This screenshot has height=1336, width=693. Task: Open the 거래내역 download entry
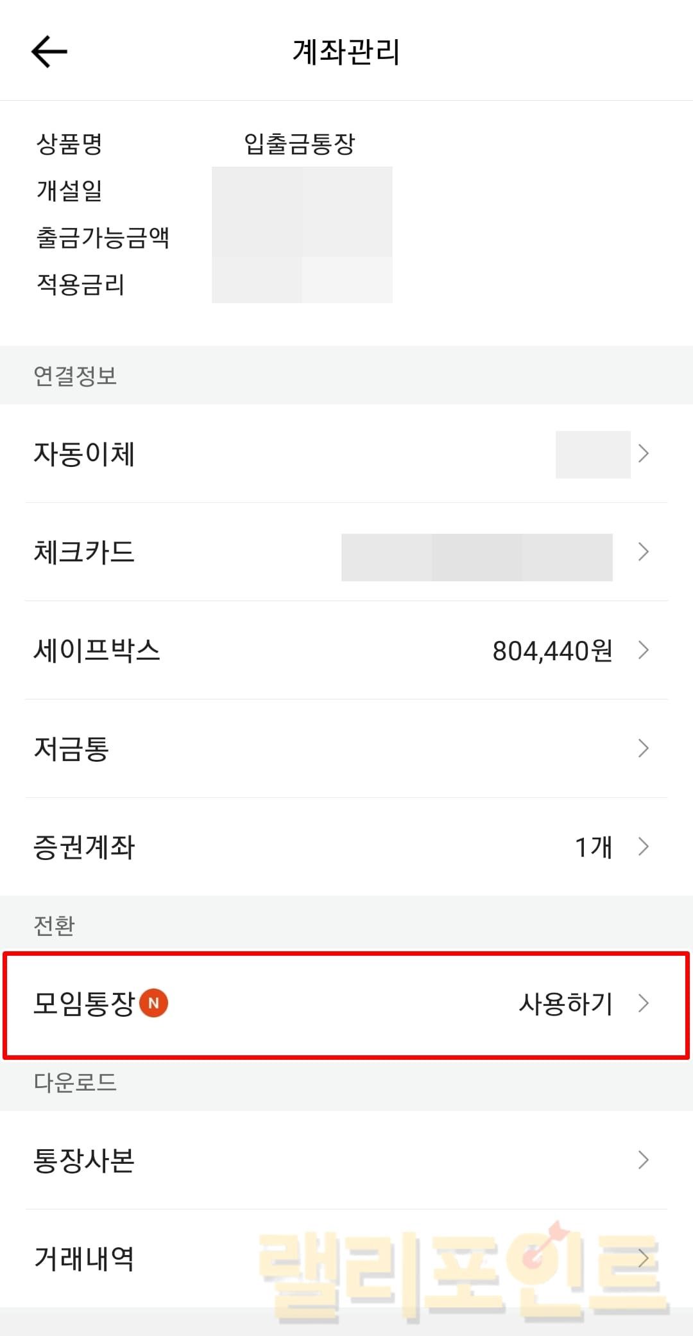pos(84,1258)
